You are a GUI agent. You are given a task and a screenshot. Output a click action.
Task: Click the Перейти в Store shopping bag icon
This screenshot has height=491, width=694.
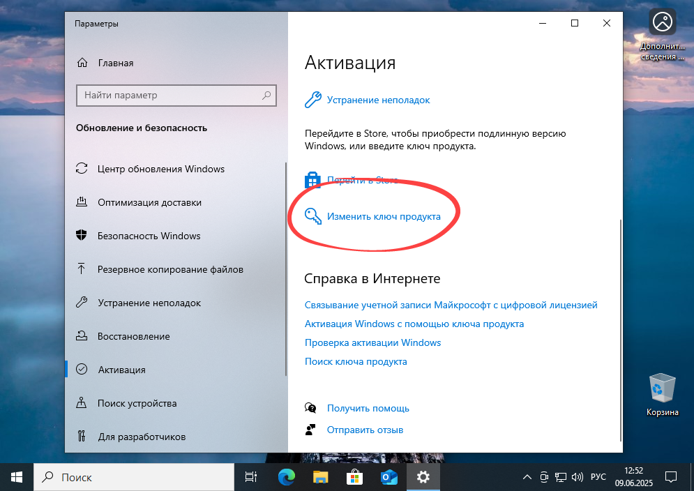[x=312, y=179]
